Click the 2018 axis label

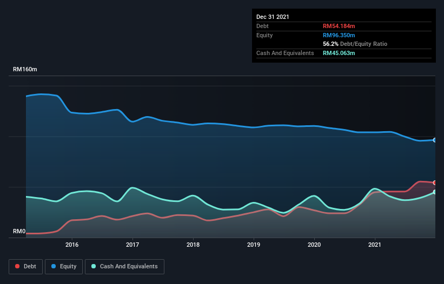coord(193,245)
